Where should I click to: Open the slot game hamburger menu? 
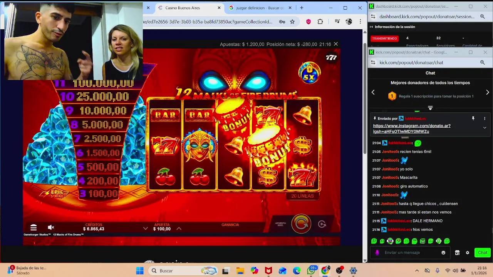[34, 227]
